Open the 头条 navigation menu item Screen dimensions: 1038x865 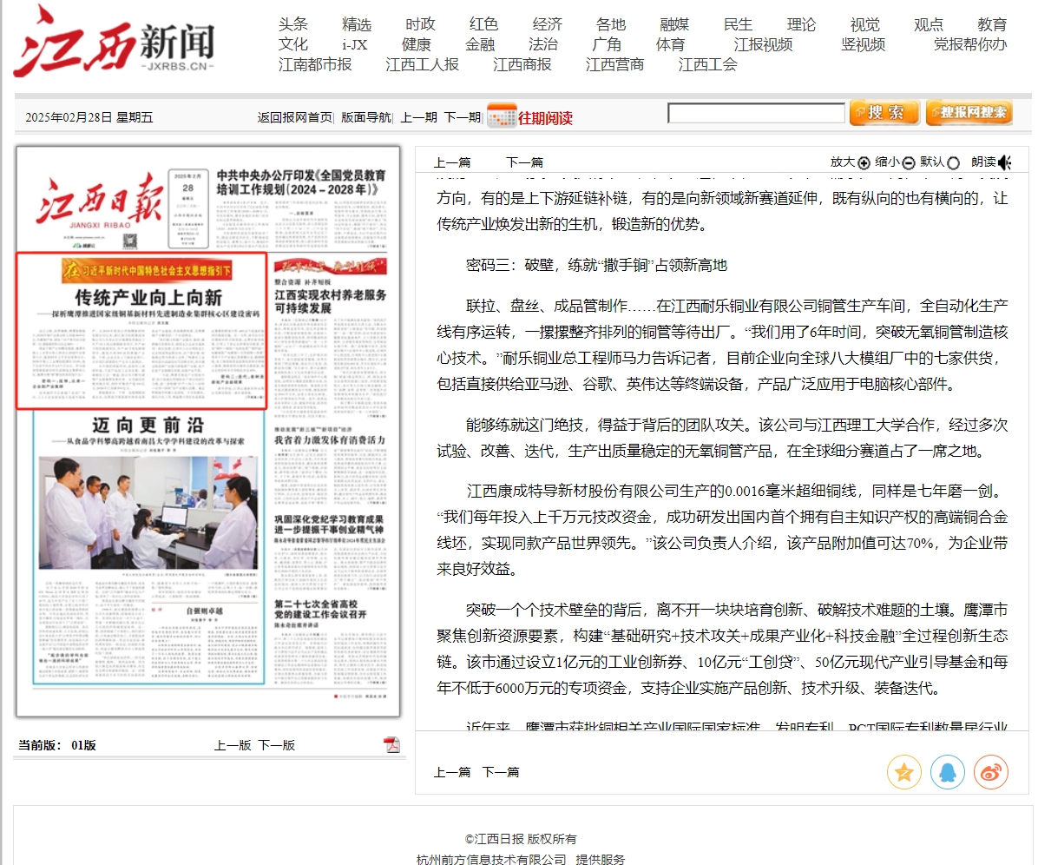point(293,24)
